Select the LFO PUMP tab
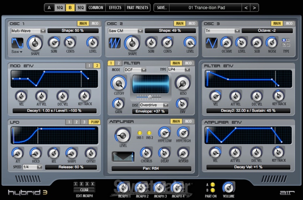Viewport: 303px width, 200px height. [x=95, y=122]
